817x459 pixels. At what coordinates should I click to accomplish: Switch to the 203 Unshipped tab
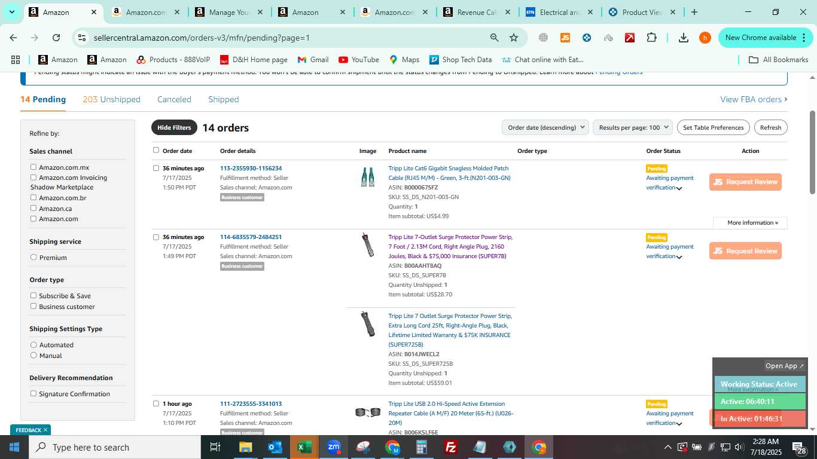coord(112,99)
